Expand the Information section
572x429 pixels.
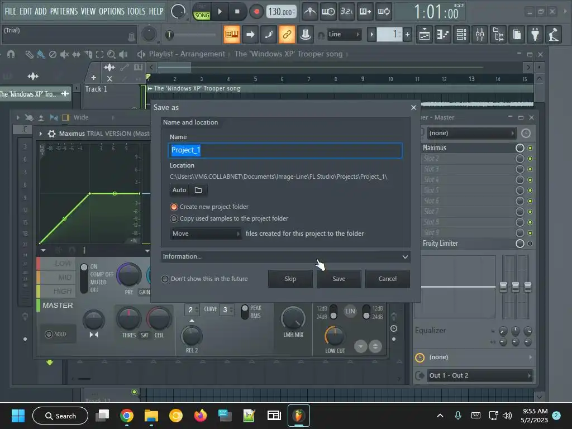[x=285, y=256]
